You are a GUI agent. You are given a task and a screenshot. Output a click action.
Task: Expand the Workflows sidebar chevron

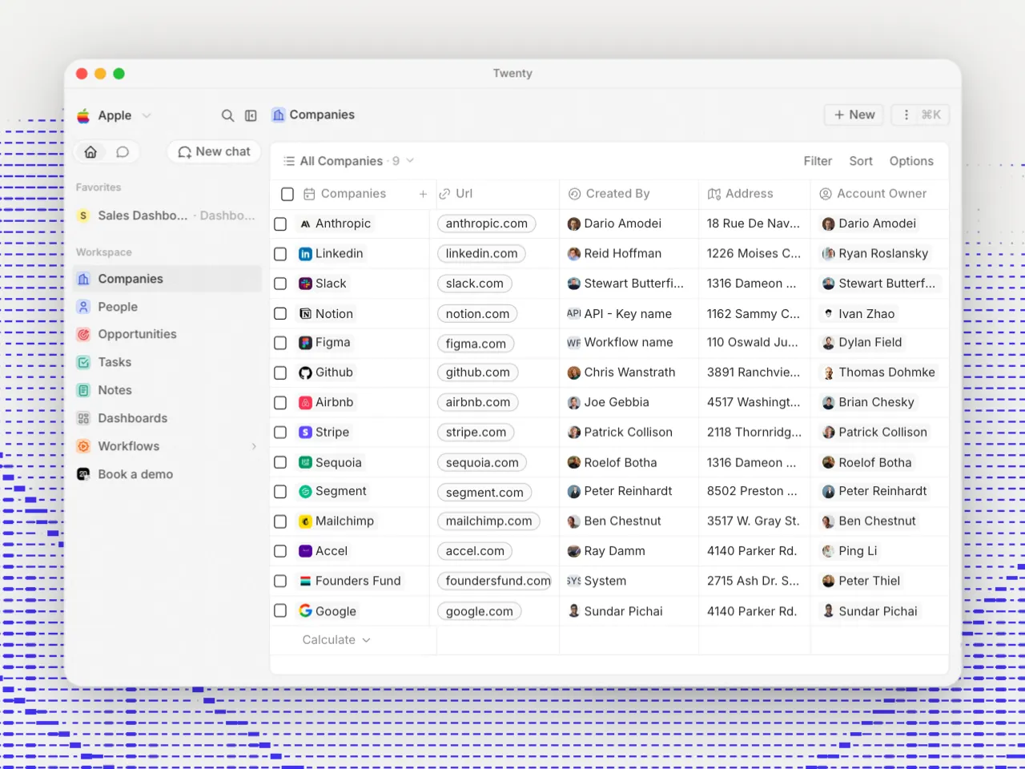click(x=254, y=446)
